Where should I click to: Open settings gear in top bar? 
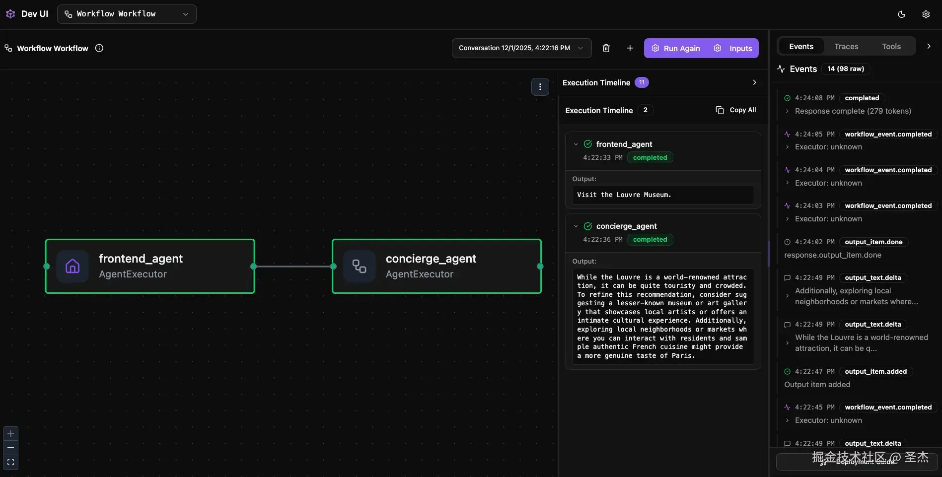click(x=926, y=14)
